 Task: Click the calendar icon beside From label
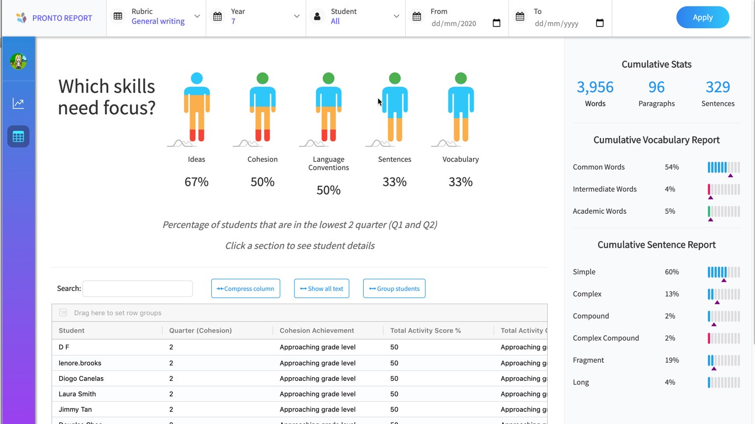point(417,17)
